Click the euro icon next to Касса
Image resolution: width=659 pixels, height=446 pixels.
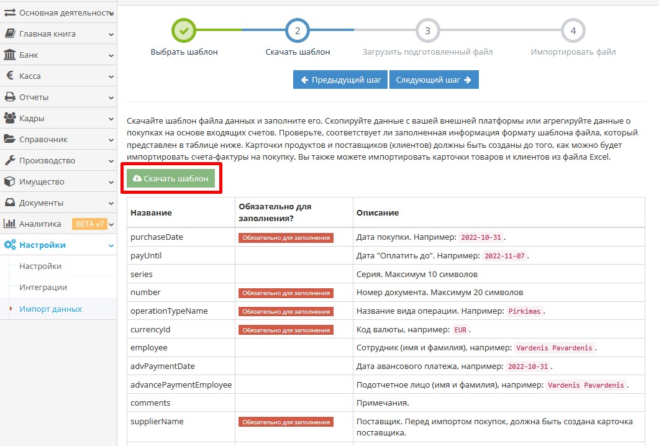(x=10, y=76)
